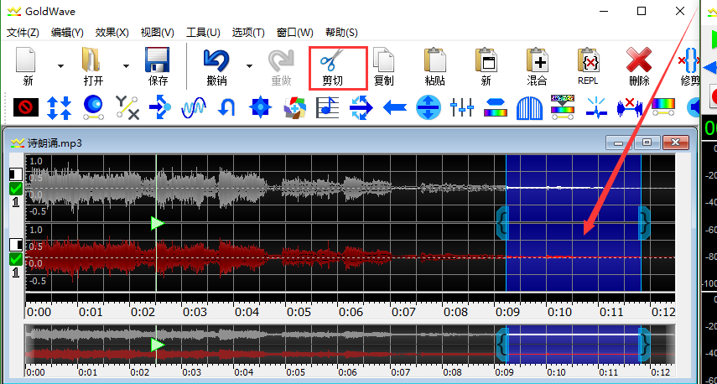Click the solid blue left-pointing arrow effect
717x384 pixels.
pos(395,108)
